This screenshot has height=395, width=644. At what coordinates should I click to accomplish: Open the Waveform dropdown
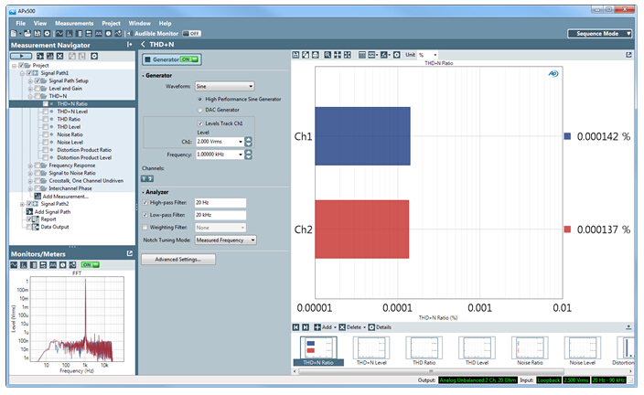pos(224,86)
